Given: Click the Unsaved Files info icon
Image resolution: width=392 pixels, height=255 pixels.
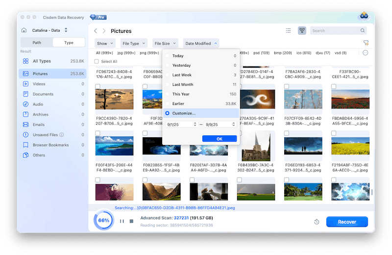Looking at the screenshot, I should tap(62, 135).
